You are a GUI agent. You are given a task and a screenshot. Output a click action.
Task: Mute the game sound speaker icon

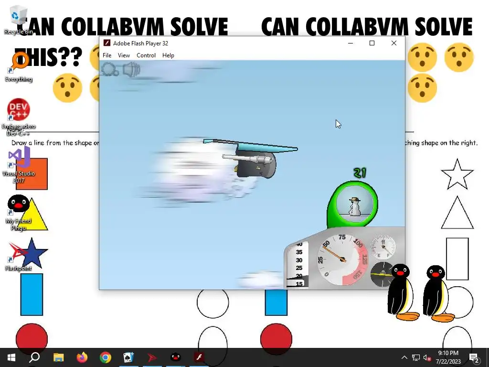pos(131,69)
